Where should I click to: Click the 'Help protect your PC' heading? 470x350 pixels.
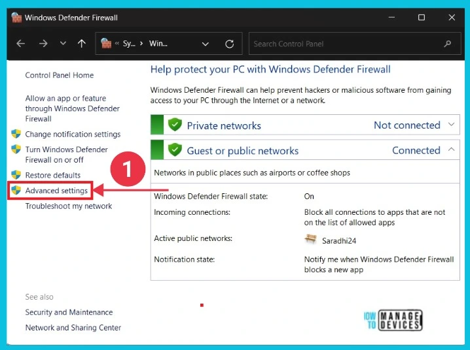pos(270,69)
